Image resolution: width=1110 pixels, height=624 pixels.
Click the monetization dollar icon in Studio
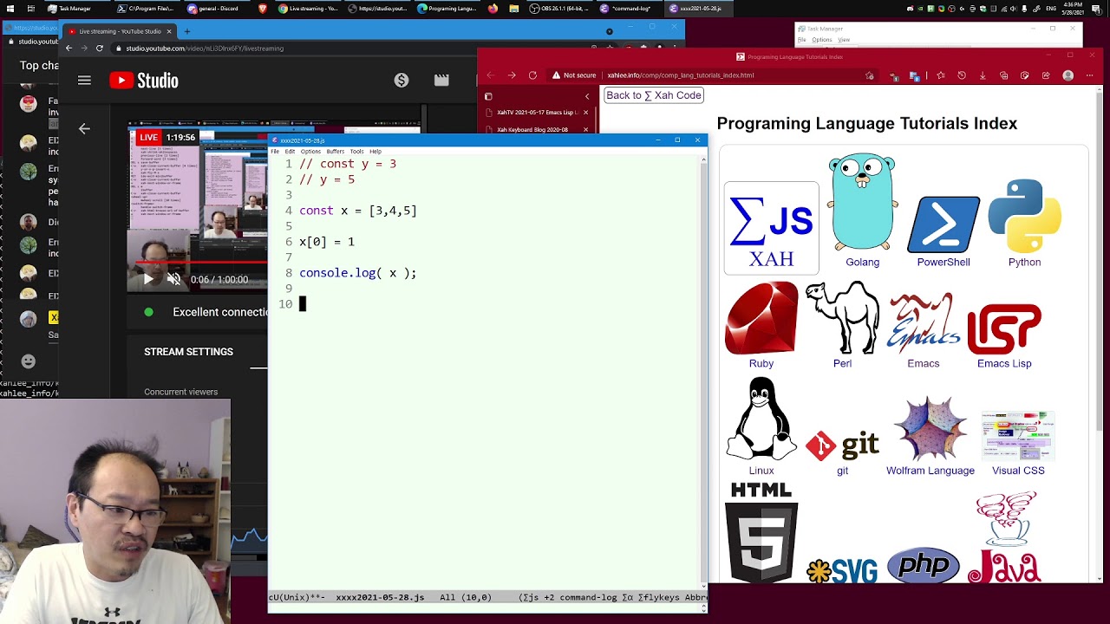click(x=402, y=81)
